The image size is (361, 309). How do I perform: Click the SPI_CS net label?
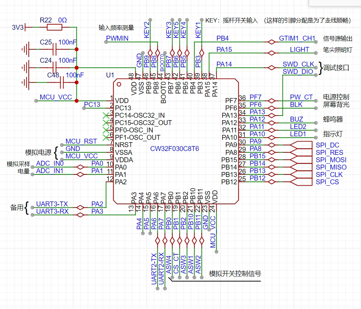327,182
